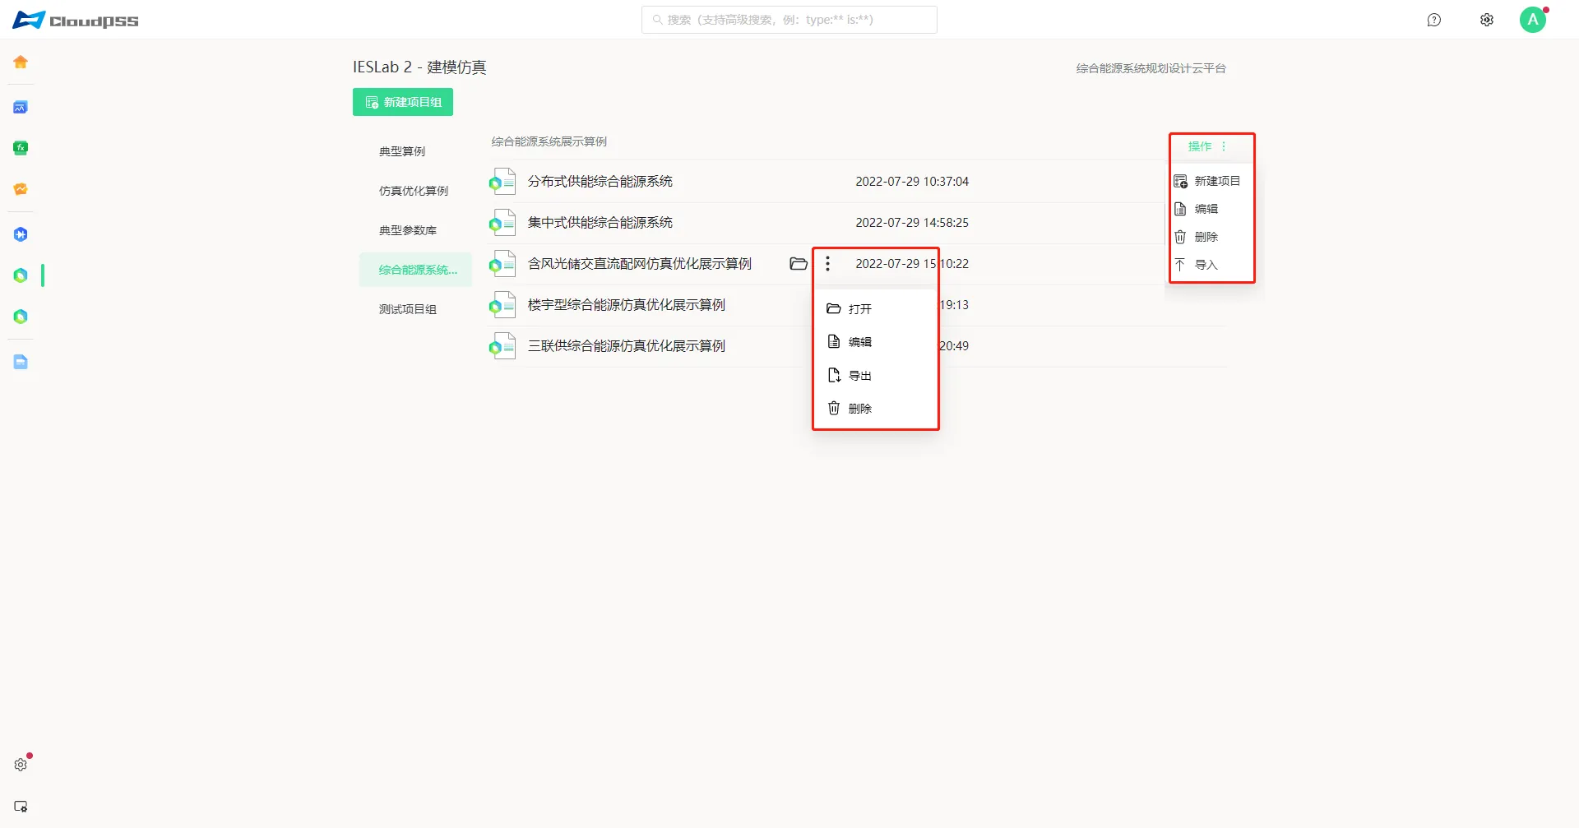Click the three-dot menu on 含风光储交直流配网 row
Screen dimensions: 1579x828
[x=827, y=264]
